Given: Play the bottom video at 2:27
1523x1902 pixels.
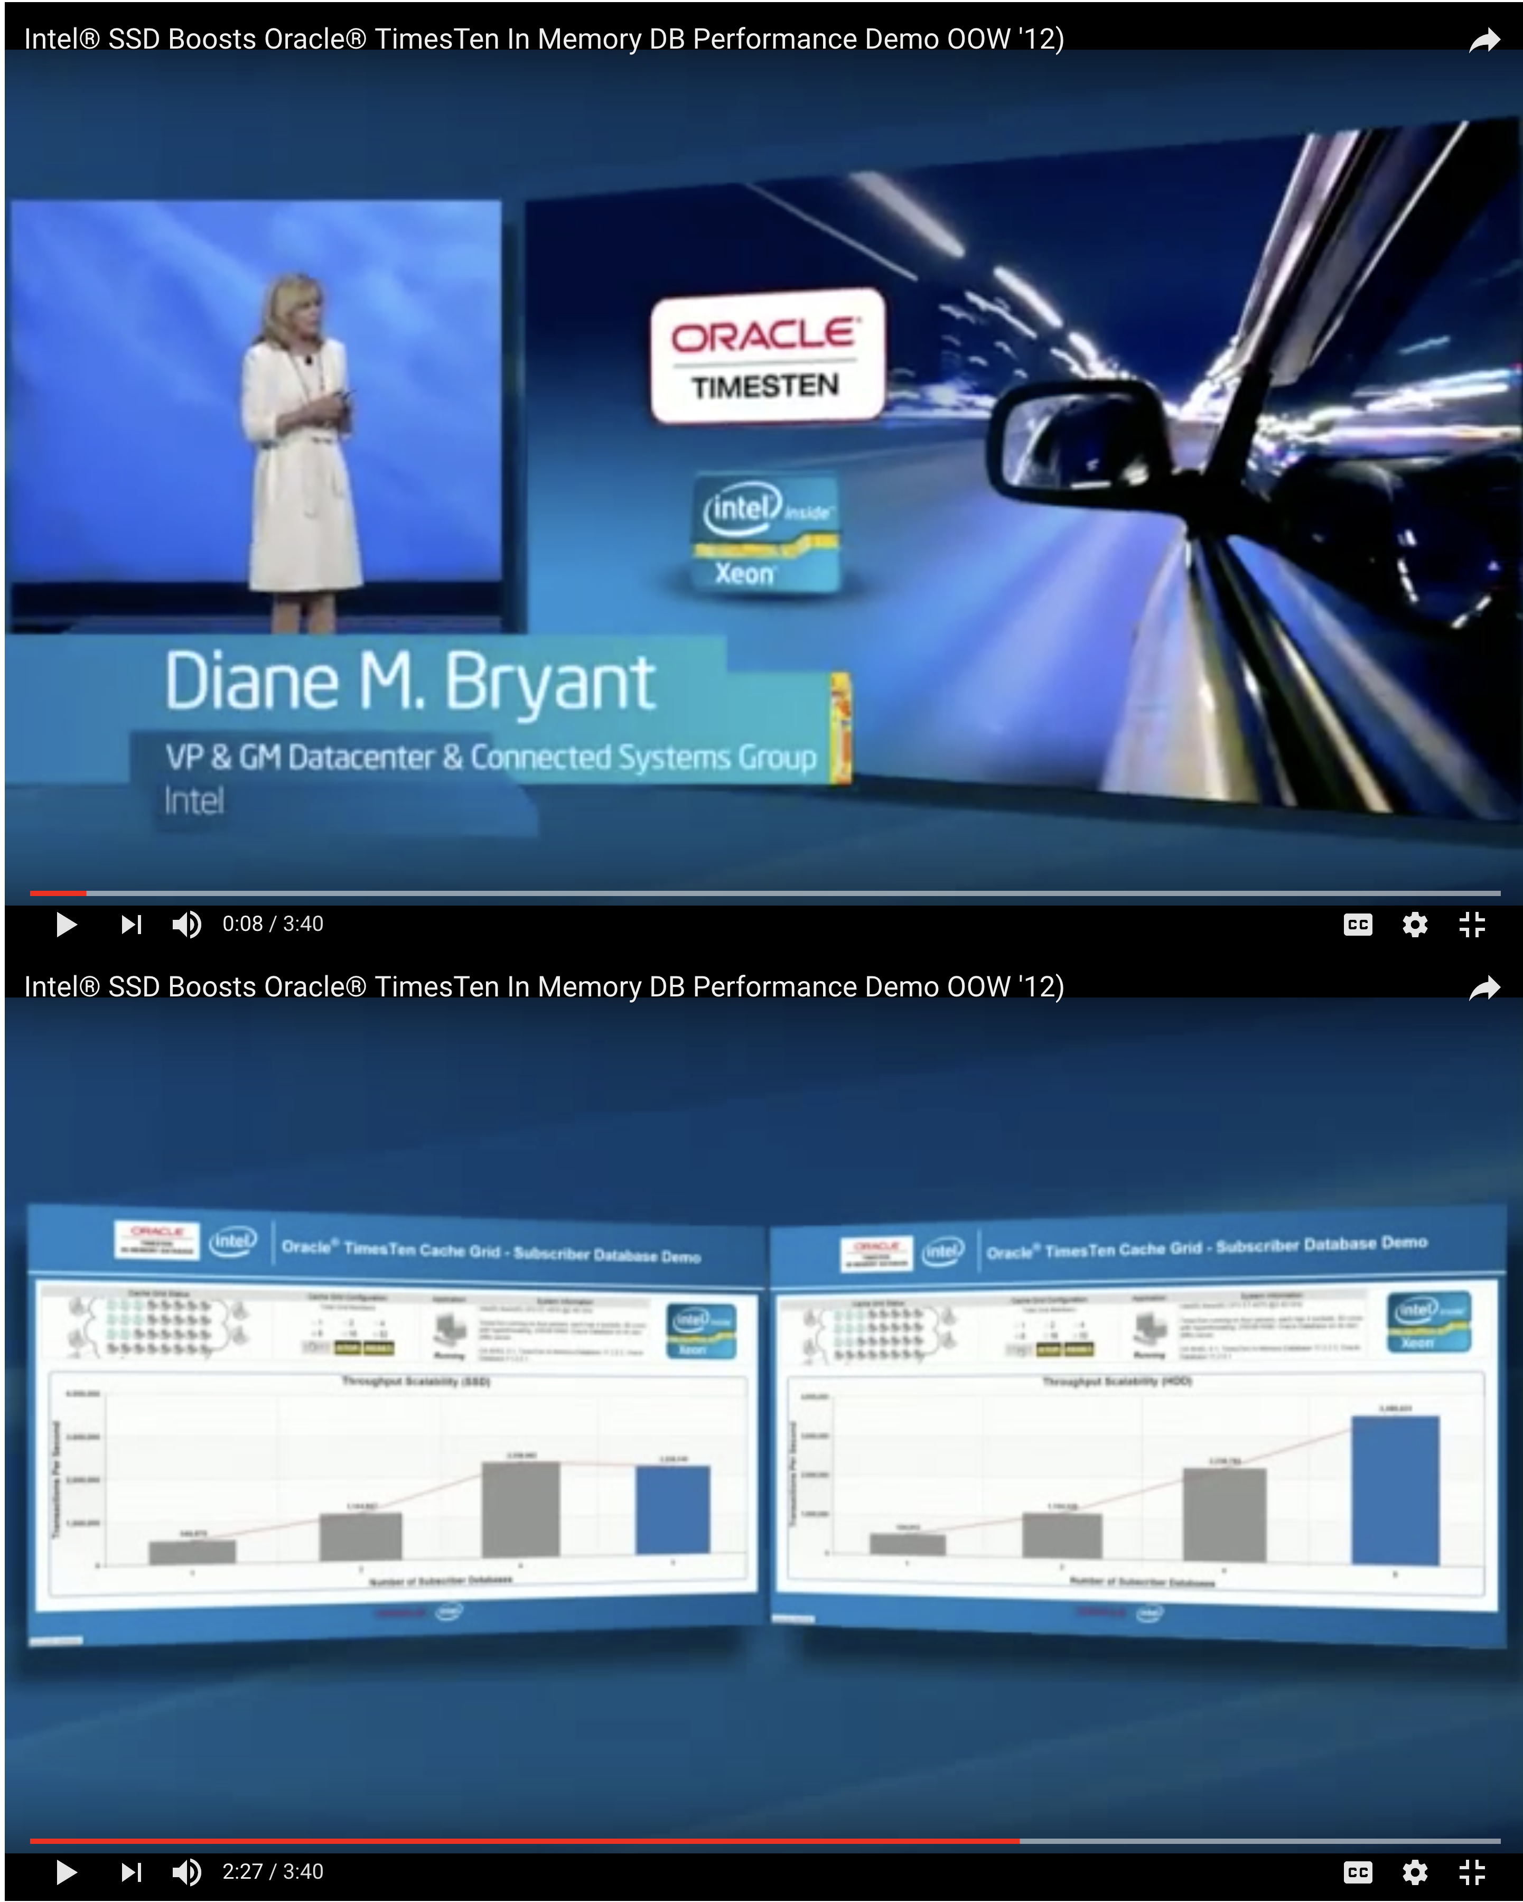Looking at the screenshot, I should pos(66,1872).
